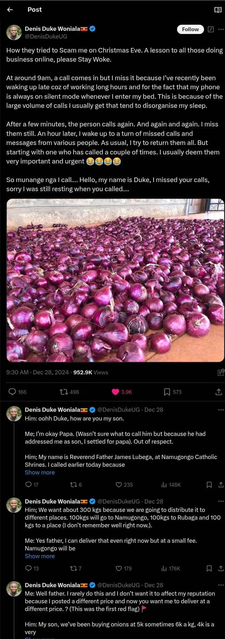Repost the post with 496 reposts
225x639 pixels.
coord(64,392)
